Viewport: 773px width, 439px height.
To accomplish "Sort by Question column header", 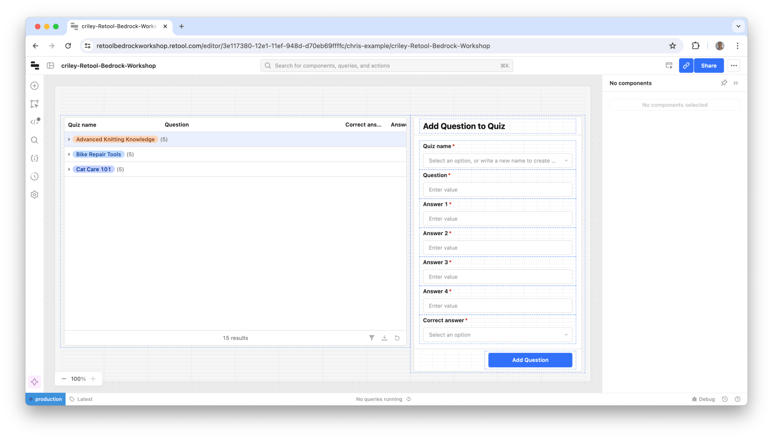I will tap(177, 125).
